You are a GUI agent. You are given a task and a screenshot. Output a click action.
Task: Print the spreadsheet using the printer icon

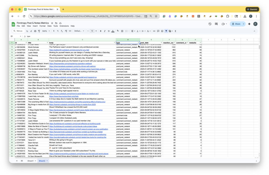click(35, 31)
